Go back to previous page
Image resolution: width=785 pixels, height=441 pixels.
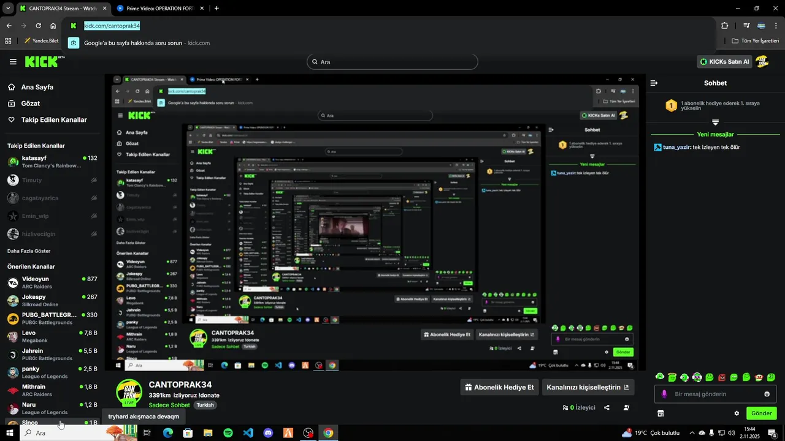point(9,26)
